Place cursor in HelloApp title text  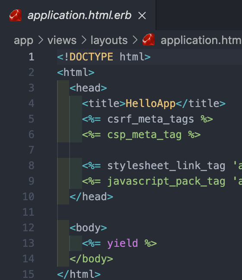[150, 104]
